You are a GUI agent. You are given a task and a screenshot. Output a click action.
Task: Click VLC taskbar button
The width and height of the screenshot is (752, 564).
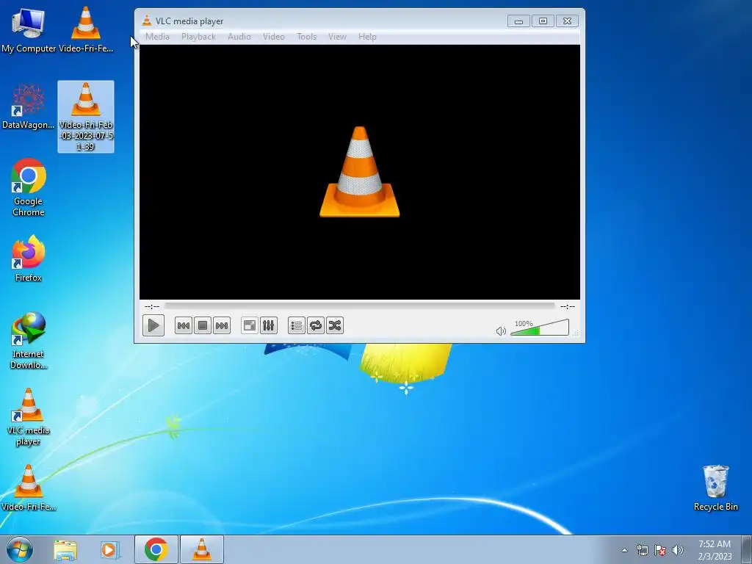(x=201, y=549)
